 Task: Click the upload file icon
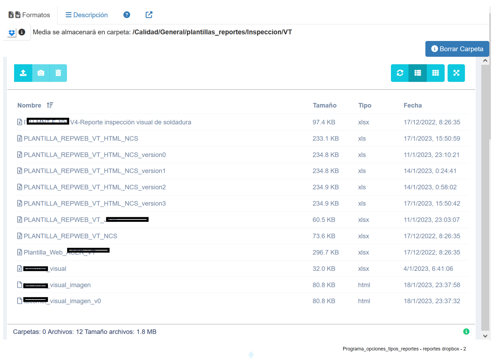pos(23,73)
